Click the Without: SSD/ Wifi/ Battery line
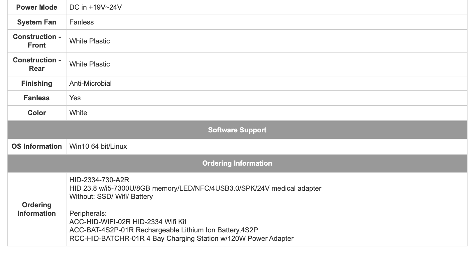471x256 pixels. pos(111,197)
